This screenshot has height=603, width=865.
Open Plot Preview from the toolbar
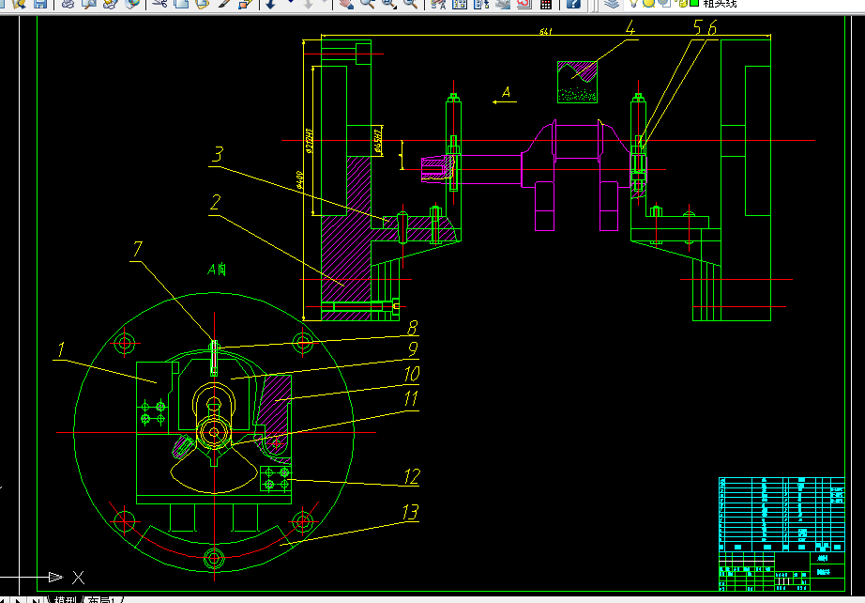tap(89, 4)
